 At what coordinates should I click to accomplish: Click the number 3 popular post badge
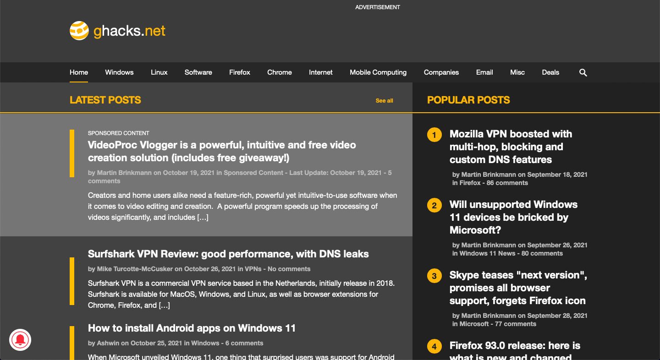coord(434,276)
